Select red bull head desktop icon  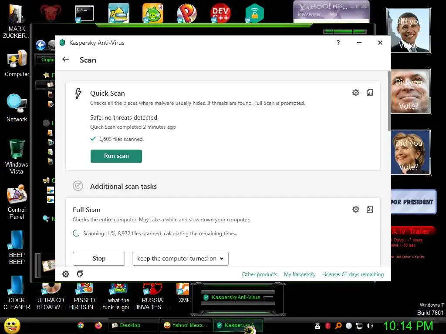pos(51,13)
